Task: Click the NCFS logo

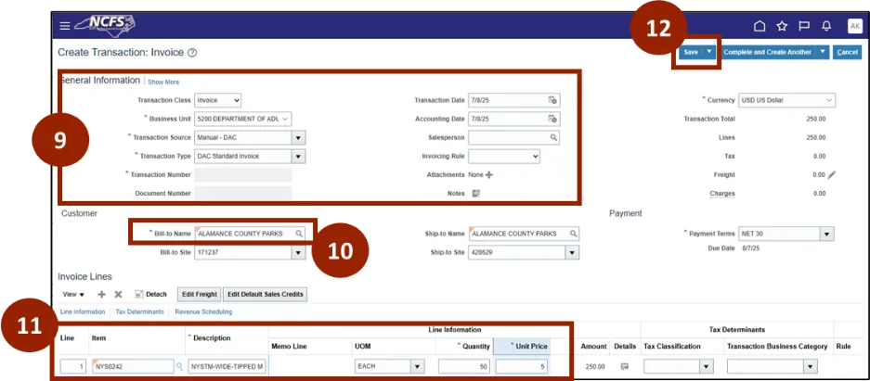Action: tap(104, 24)
